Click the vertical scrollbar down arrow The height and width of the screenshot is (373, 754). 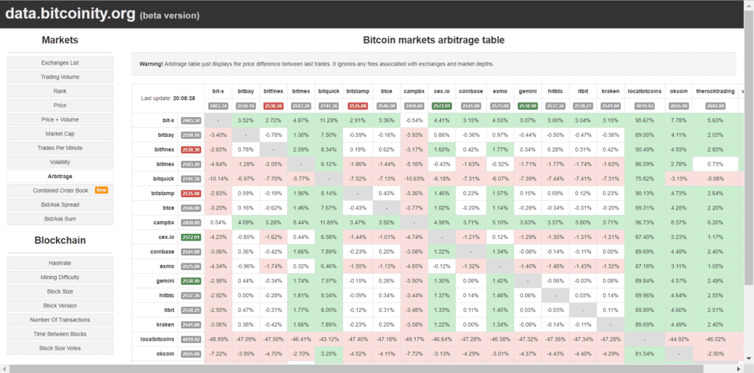pyautogui.click(x=749, y=358)
